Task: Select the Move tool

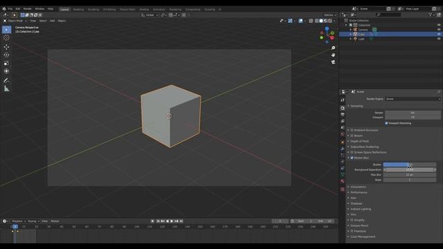Action: click(6, 47)
